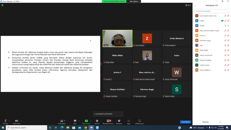
Task: Click Meii's muted microphone icon in list
Action: (225, 45)
